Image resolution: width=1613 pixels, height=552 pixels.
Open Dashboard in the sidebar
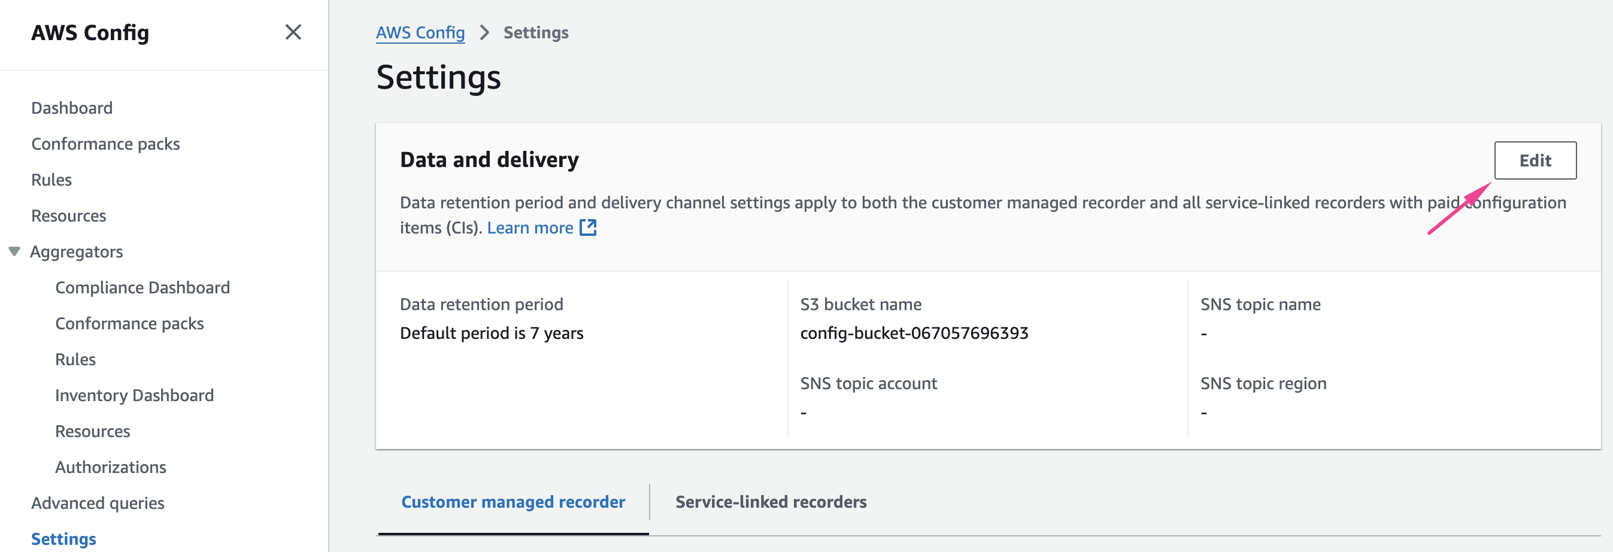pos(72,108)
